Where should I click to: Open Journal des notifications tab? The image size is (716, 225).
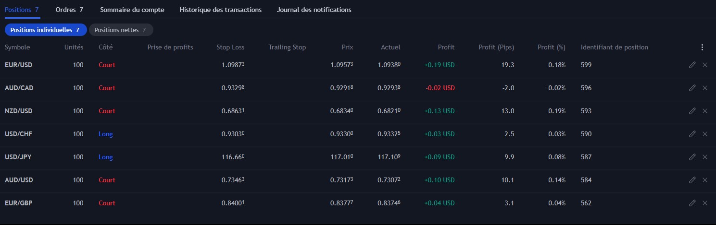click(314, 10)
